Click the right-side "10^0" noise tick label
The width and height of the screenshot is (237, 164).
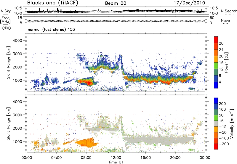coord(214,13)
